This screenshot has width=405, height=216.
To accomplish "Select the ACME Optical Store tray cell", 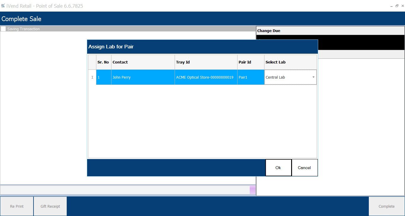I will 206,77.
